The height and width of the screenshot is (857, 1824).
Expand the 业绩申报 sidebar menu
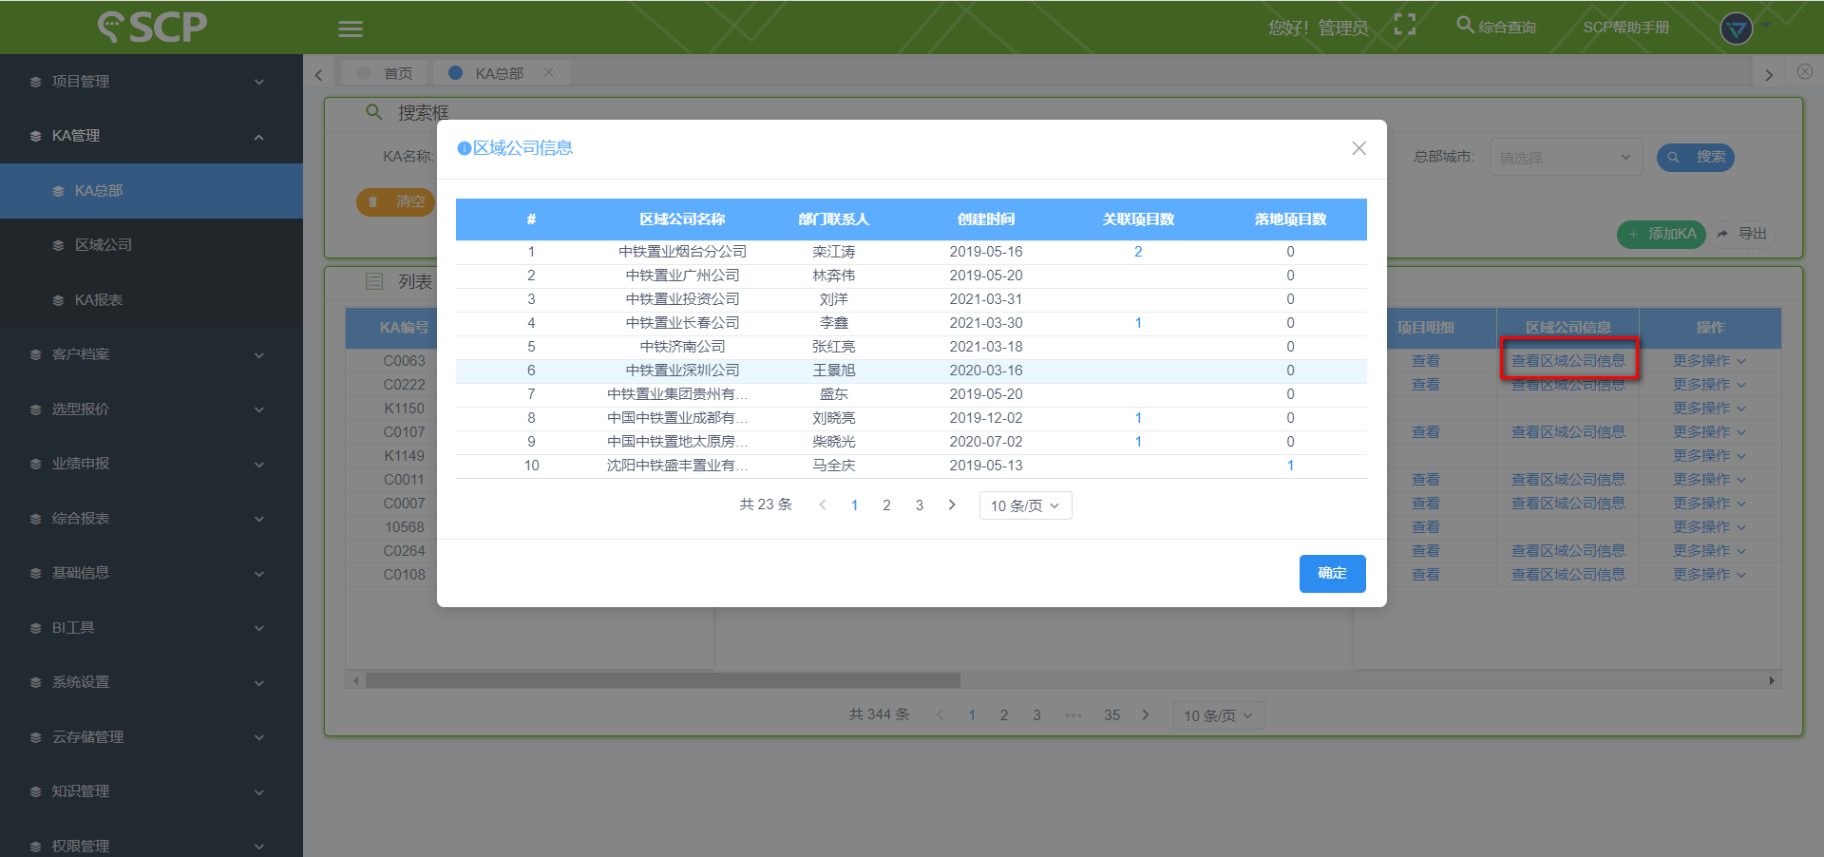click(x=151, y=464)
